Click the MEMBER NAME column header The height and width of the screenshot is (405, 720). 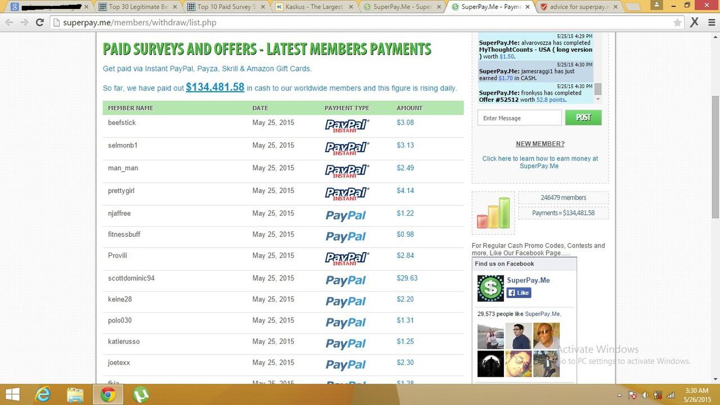pos(130,108)
